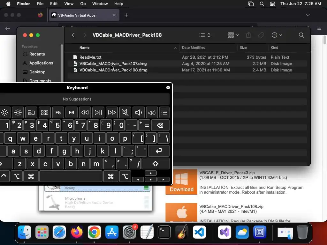Open Launchpad in the Dock
This screenshot has height=245, width=327.
coord(42,232)
